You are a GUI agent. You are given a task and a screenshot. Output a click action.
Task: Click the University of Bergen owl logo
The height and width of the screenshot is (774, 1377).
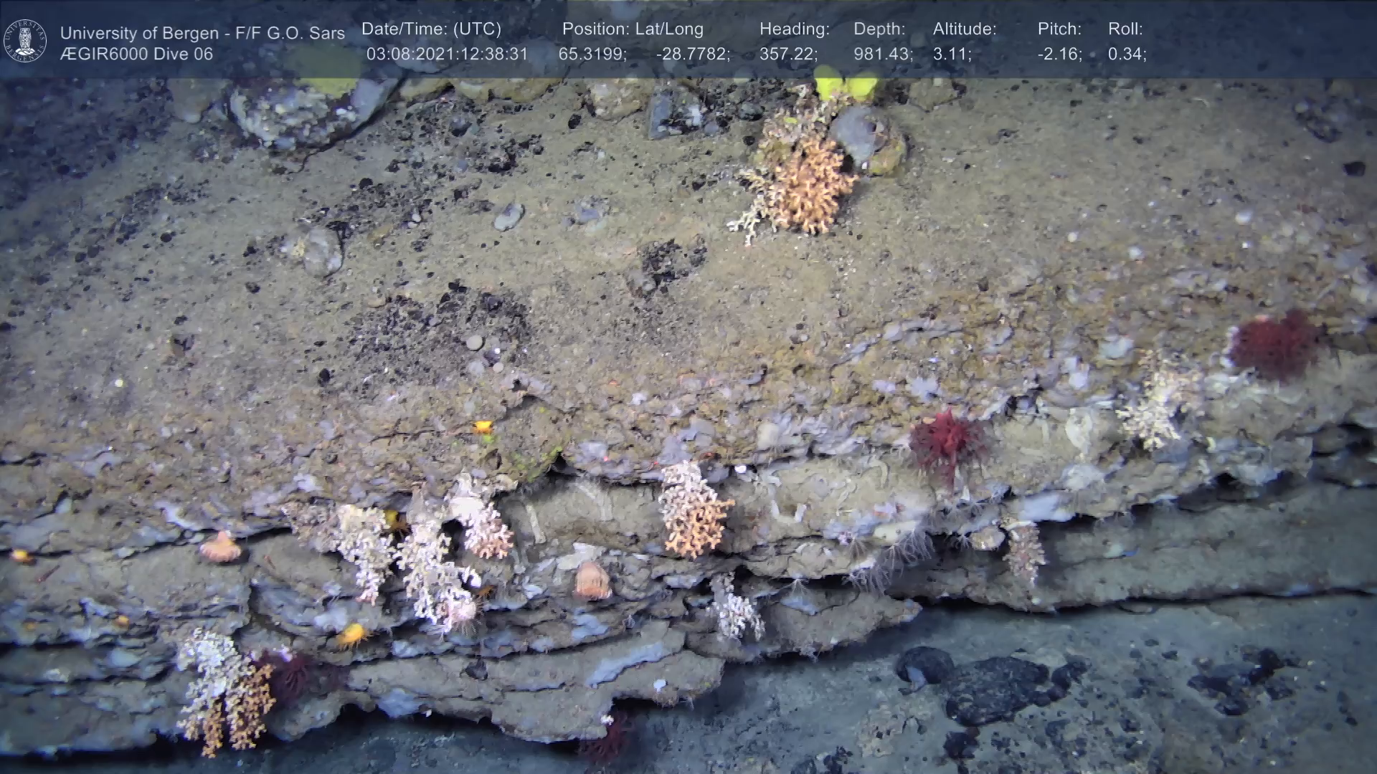coord(25,40)
